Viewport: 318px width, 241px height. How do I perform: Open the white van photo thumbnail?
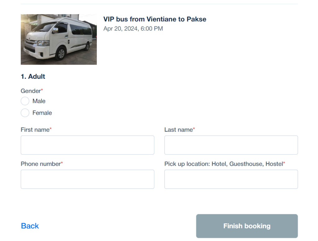click(x=59, y=39)
